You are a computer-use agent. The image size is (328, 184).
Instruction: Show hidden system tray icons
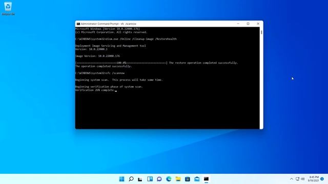[292, 179]
